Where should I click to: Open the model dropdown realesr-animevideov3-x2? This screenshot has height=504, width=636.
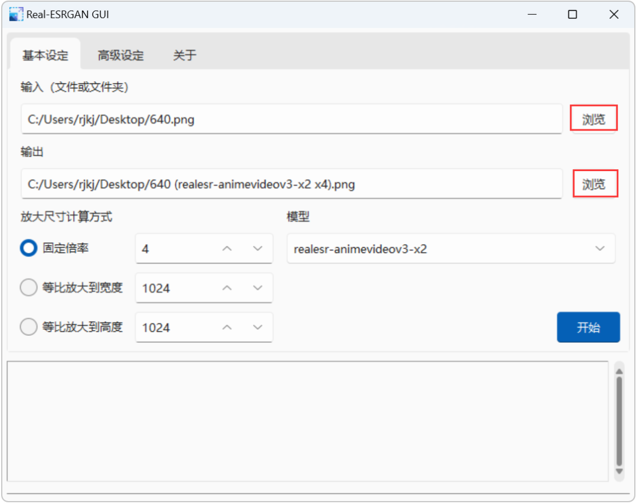451,248
